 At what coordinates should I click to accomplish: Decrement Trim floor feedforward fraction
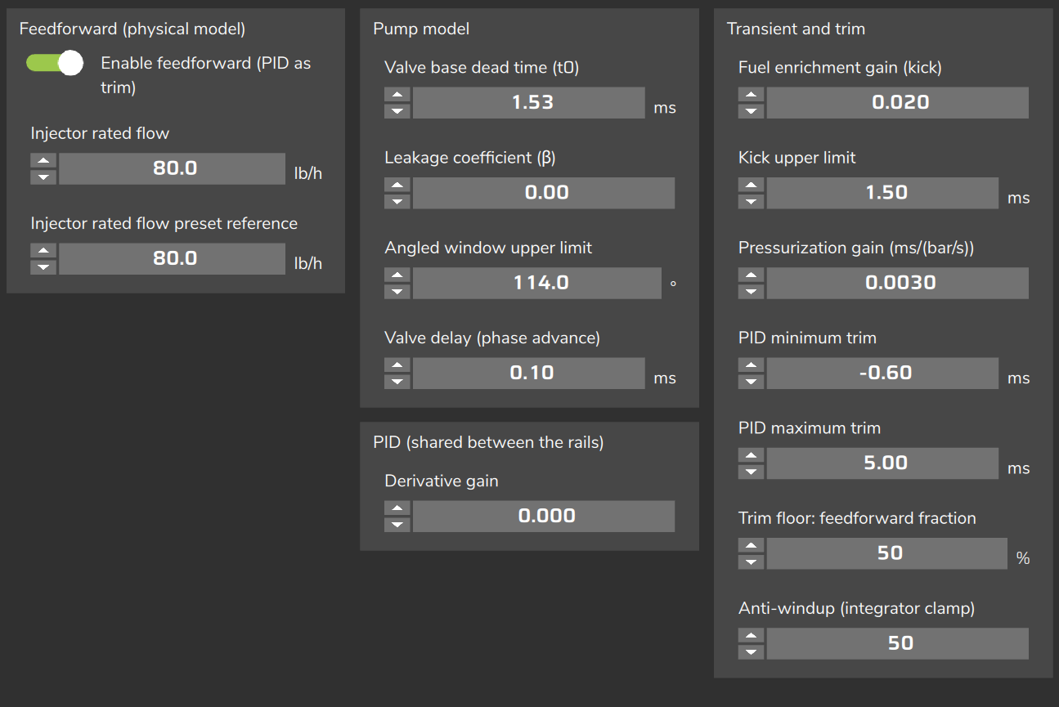pyautogui.click(x=752, y=561)
